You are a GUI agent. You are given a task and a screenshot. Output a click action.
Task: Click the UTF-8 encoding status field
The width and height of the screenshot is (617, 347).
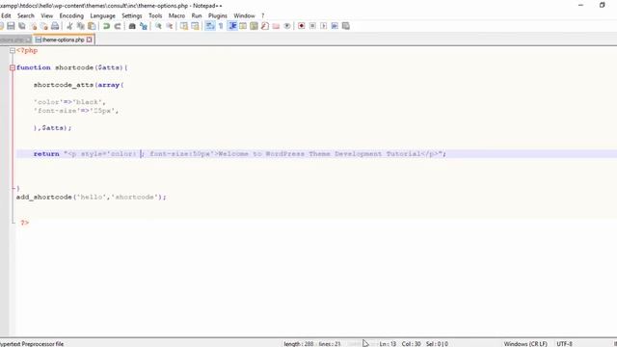tap(565, 344)
